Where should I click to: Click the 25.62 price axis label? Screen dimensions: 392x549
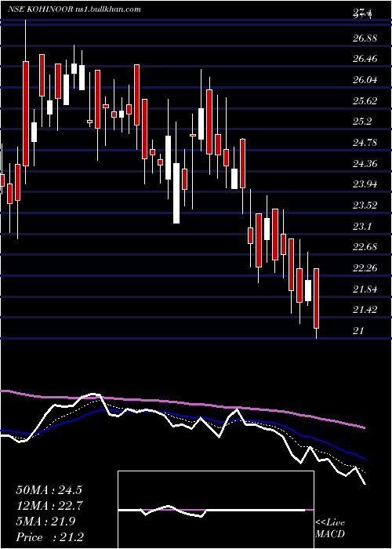365,101
